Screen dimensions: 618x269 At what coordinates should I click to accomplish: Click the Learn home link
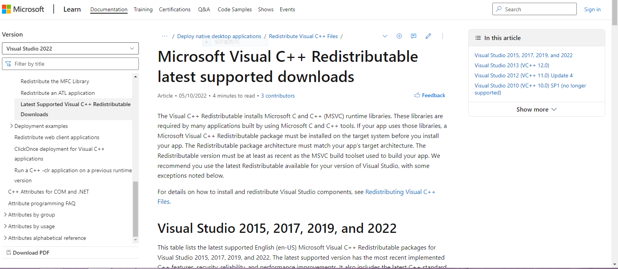(x=72, y=9)
